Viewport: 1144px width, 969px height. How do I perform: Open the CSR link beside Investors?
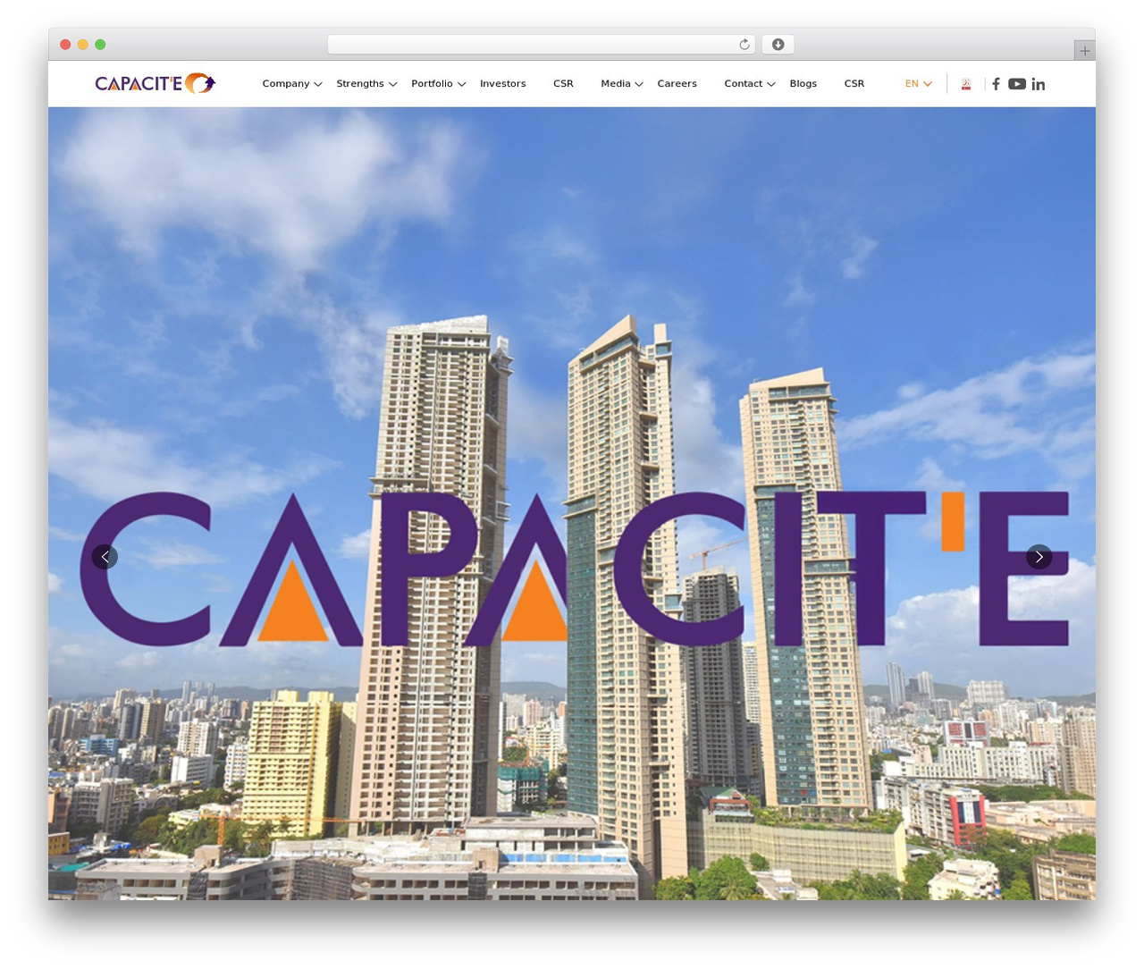[563, 83]
